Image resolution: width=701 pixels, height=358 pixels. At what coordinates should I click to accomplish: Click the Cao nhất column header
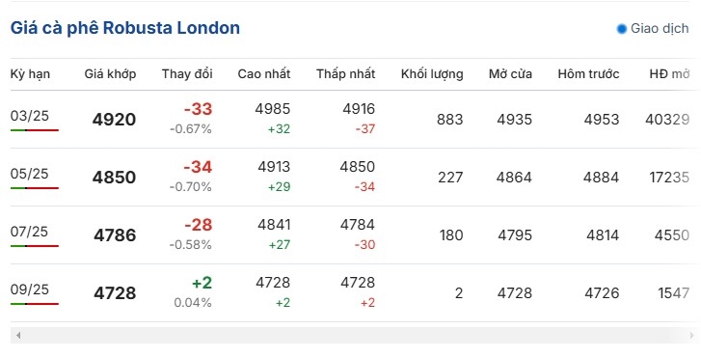(x=264, y=74)
